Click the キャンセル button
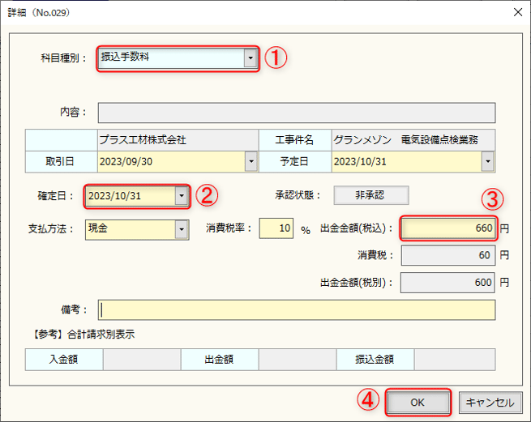Screen dimensions: 531x422 pyautogui.click(x=490, y=403)
